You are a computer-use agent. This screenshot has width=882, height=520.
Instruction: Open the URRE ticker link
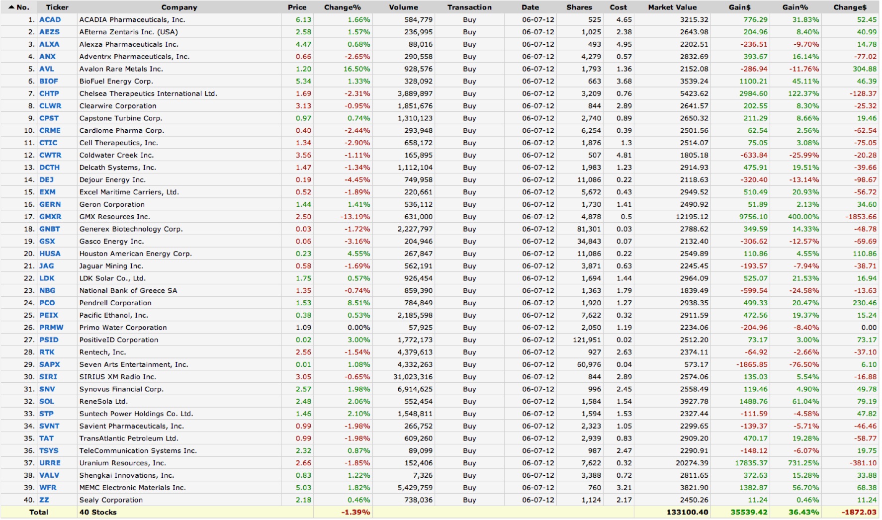click(50, 463)
